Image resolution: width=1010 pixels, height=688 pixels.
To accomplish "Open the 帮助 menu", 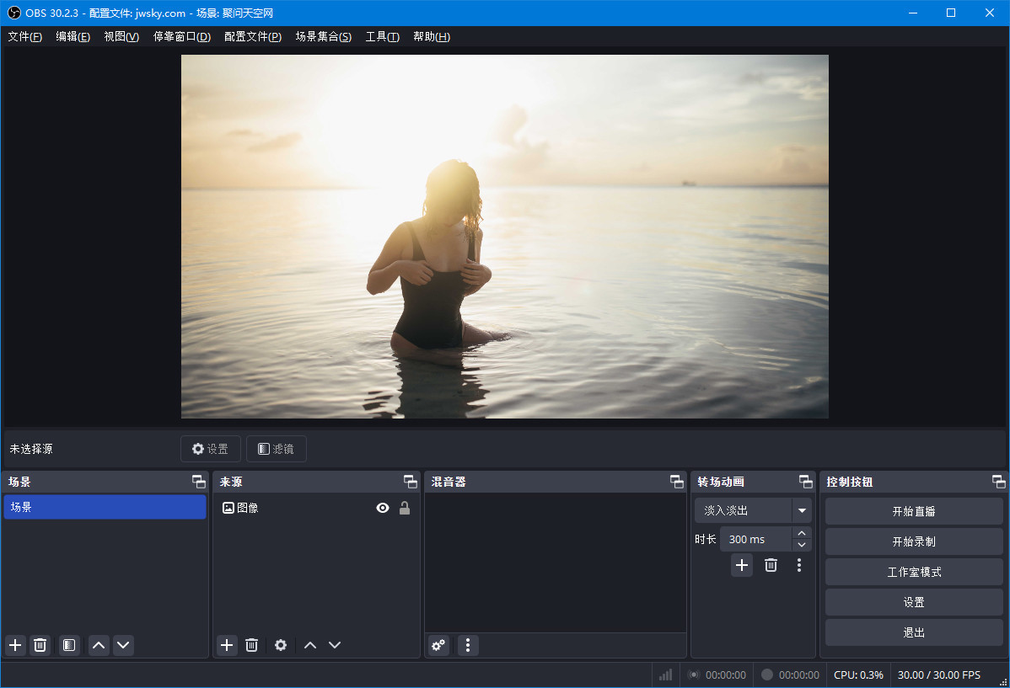I will click(x=432, y=36).
